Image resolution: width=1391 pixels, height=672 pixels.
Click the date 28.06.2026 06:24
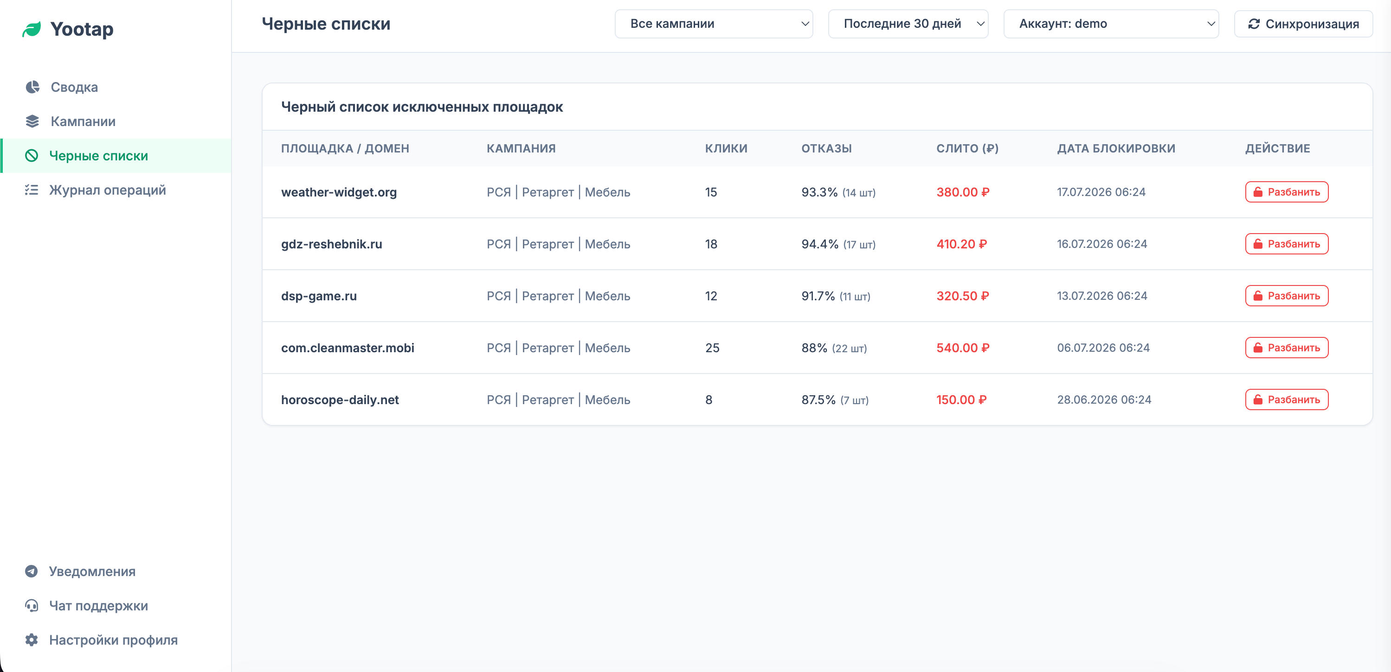[1104, 399]
